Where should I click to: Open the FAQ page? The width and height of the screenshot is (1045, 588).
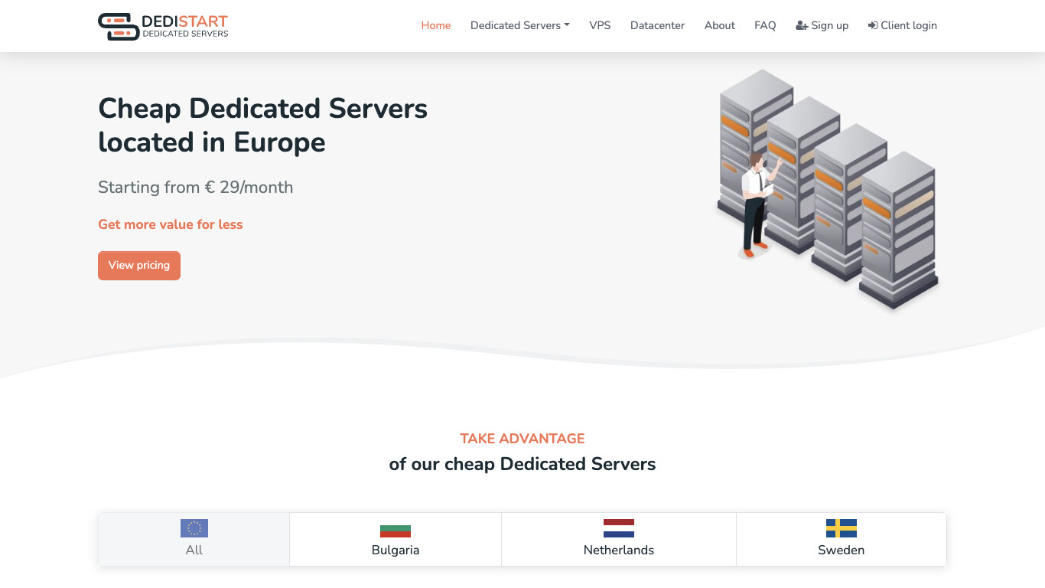(764, 25)
